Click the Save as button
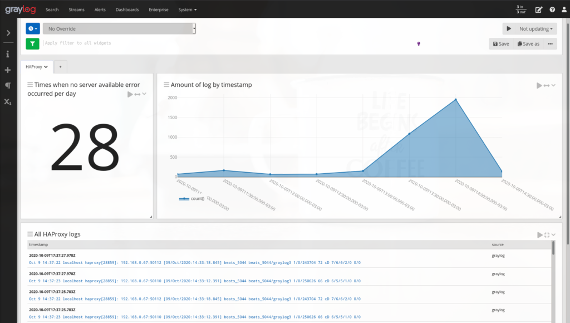Viewport: 570px width, 323px height. point(528,43)
